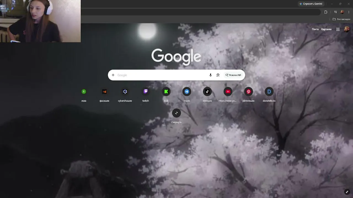Screen dimensions: 353x198
Task: Search by image with Google Lens
Action: (218, 75)
